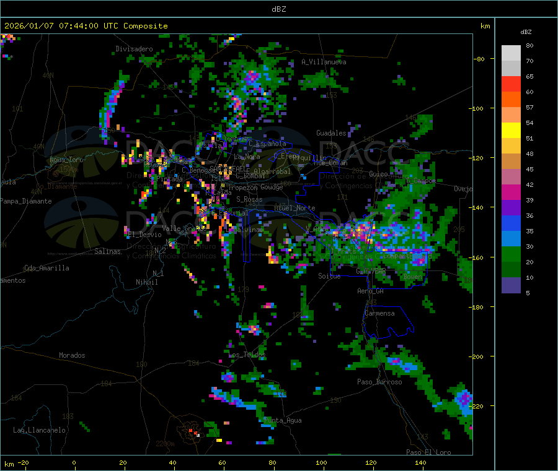Viewport: 558px width, 471px height.
Task: Click the S_Rosas location label
Action: 249,199
